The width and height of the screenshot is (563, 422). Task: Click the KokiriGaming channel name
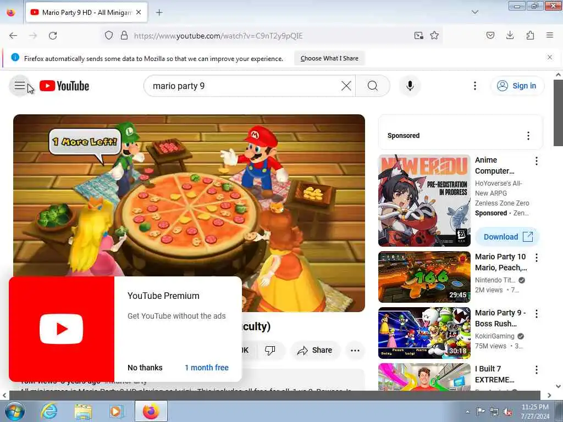point(494,336)
